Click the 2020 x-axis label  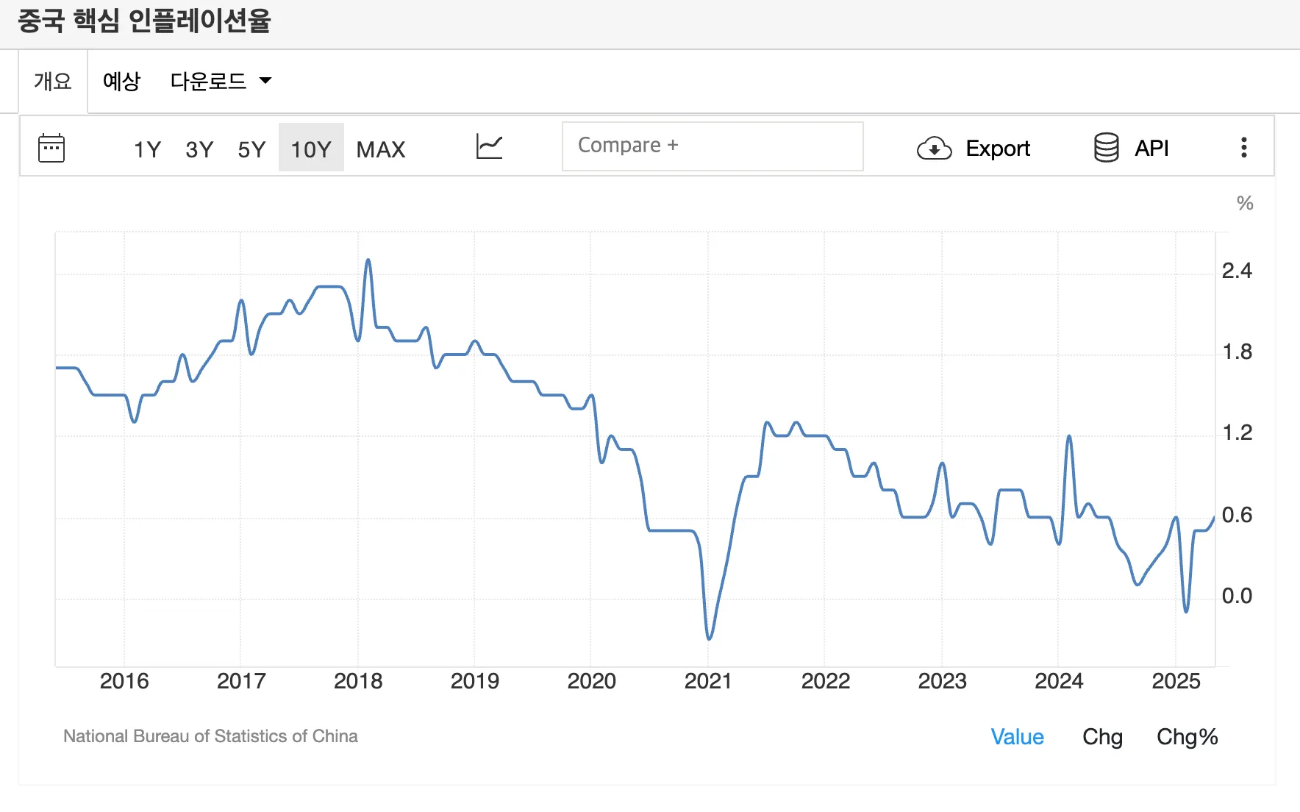coord(591,681)
